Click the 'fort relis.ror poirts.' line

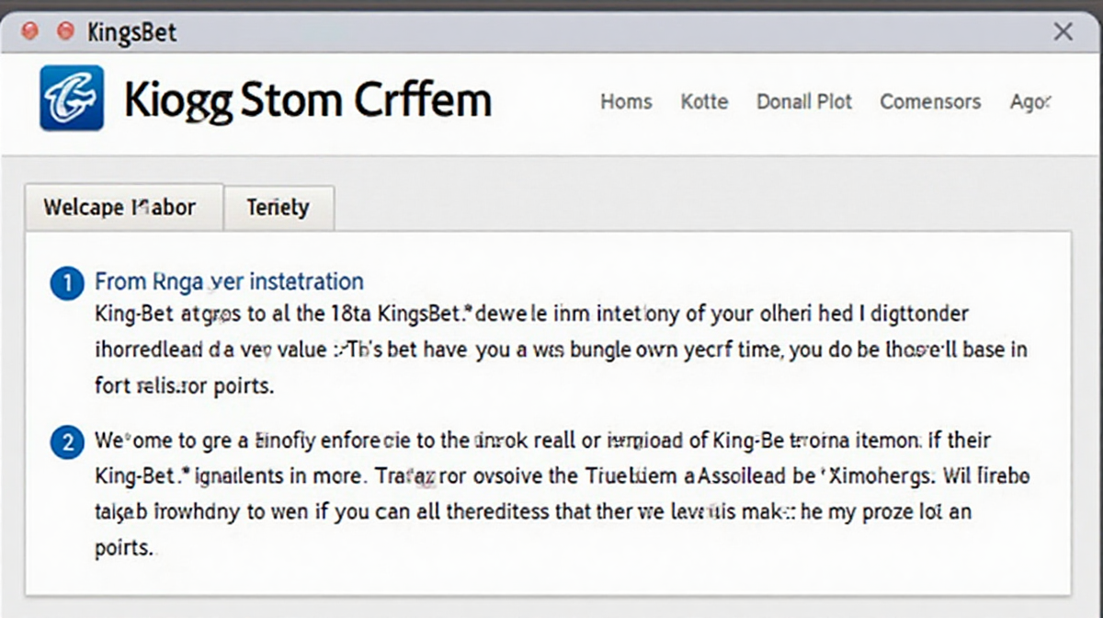pyautogui.click(x=184, y=385)
